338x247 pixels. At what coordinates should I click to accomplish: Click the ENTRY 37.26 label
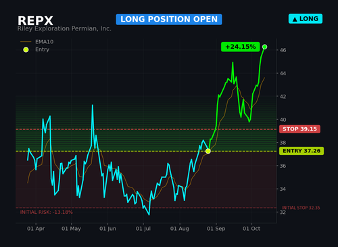pyautogui.click(x=301, y=151)
